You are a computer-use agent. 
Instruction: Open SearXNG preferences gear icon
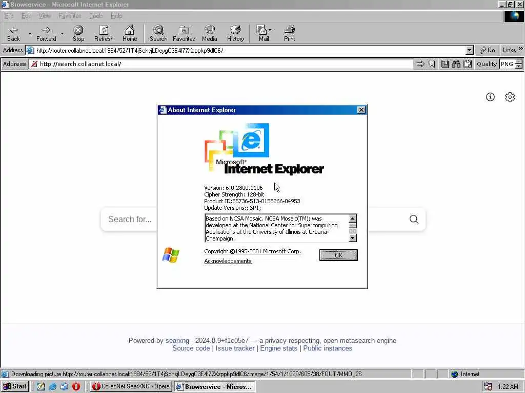510,97
